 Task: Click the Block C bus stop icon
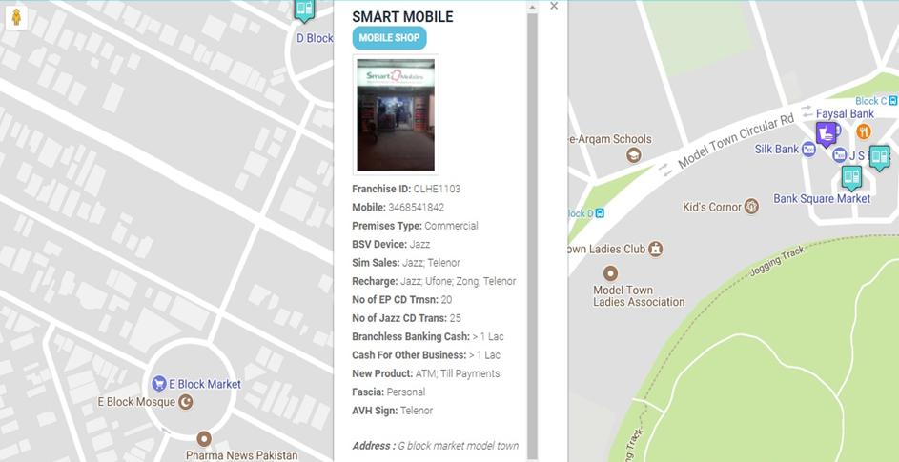click(892, 101)
